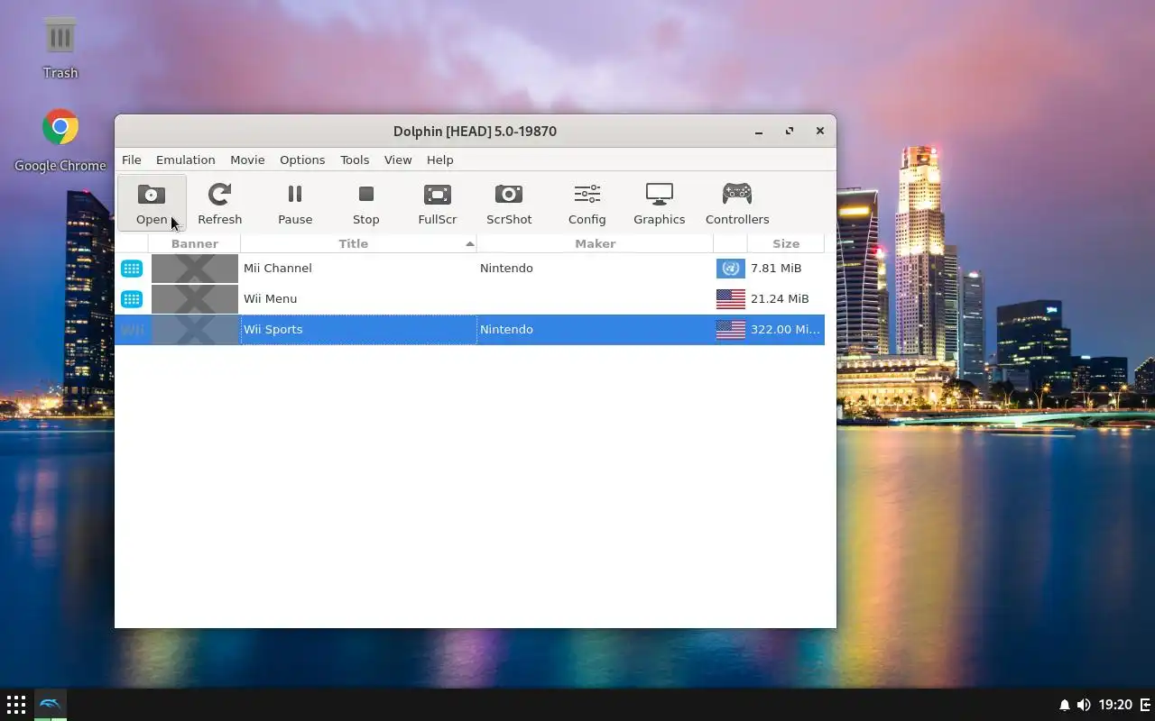Click Nintendo maker in Wii Sports row
Screen dimensions: 1155x721
(x=506, y=330)
